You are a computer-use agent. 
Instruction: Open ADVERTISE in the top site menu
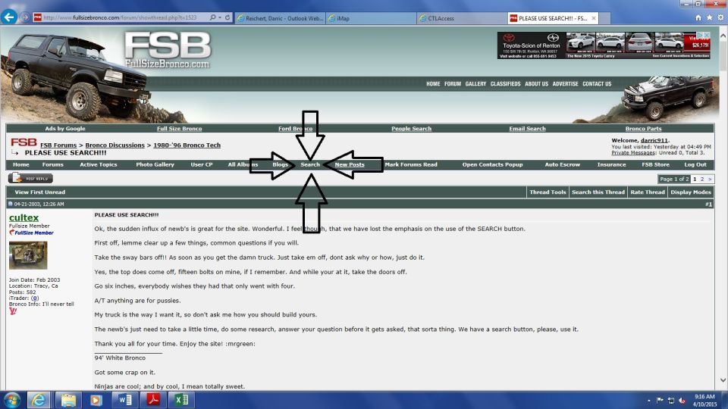tap(565, 84)
